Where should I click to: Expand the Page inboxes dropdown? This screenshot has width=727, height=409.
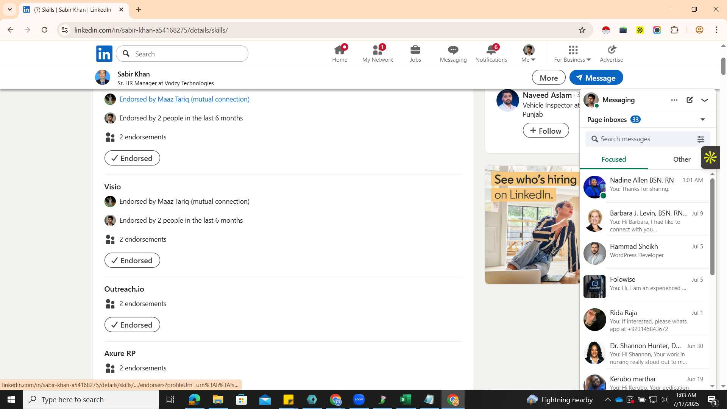[703, 120]
